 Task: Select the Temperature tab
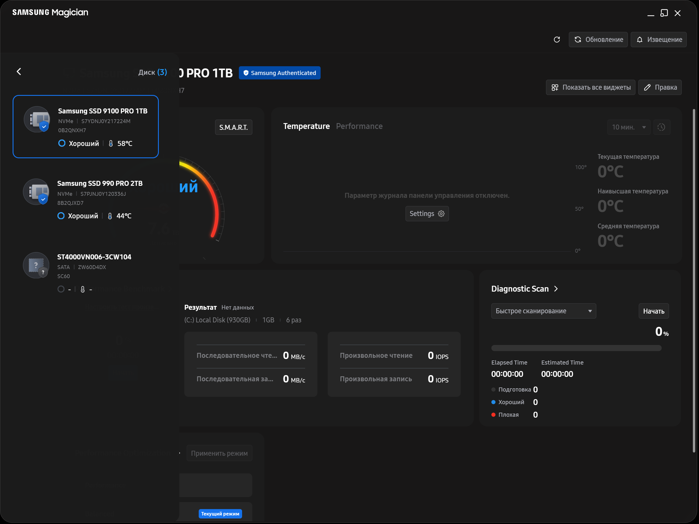[306, 126]
